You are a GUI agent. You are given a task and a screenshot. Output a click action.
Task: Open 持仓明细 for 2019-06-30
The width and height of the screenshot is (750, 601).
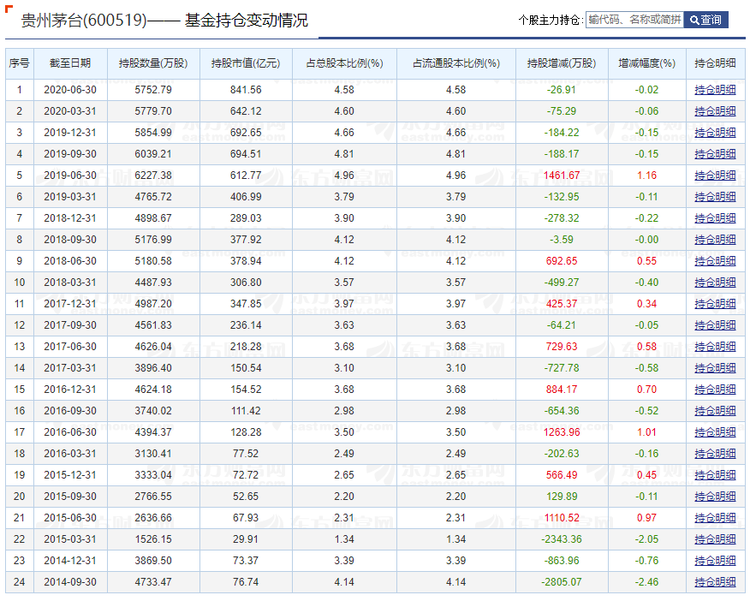tap(715, 176)
